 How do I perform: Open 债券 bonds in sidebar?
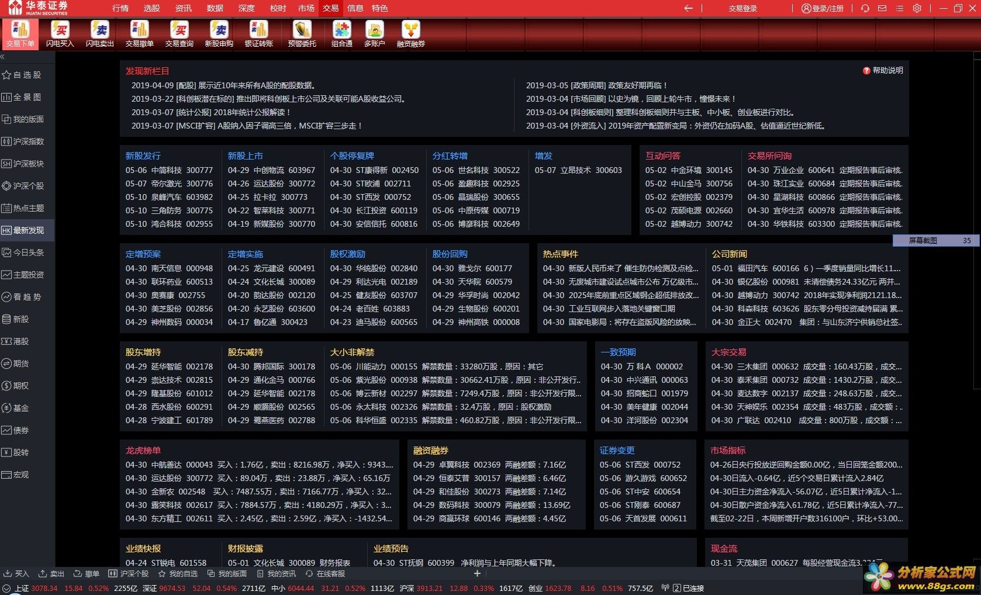[x=27, y=430]
